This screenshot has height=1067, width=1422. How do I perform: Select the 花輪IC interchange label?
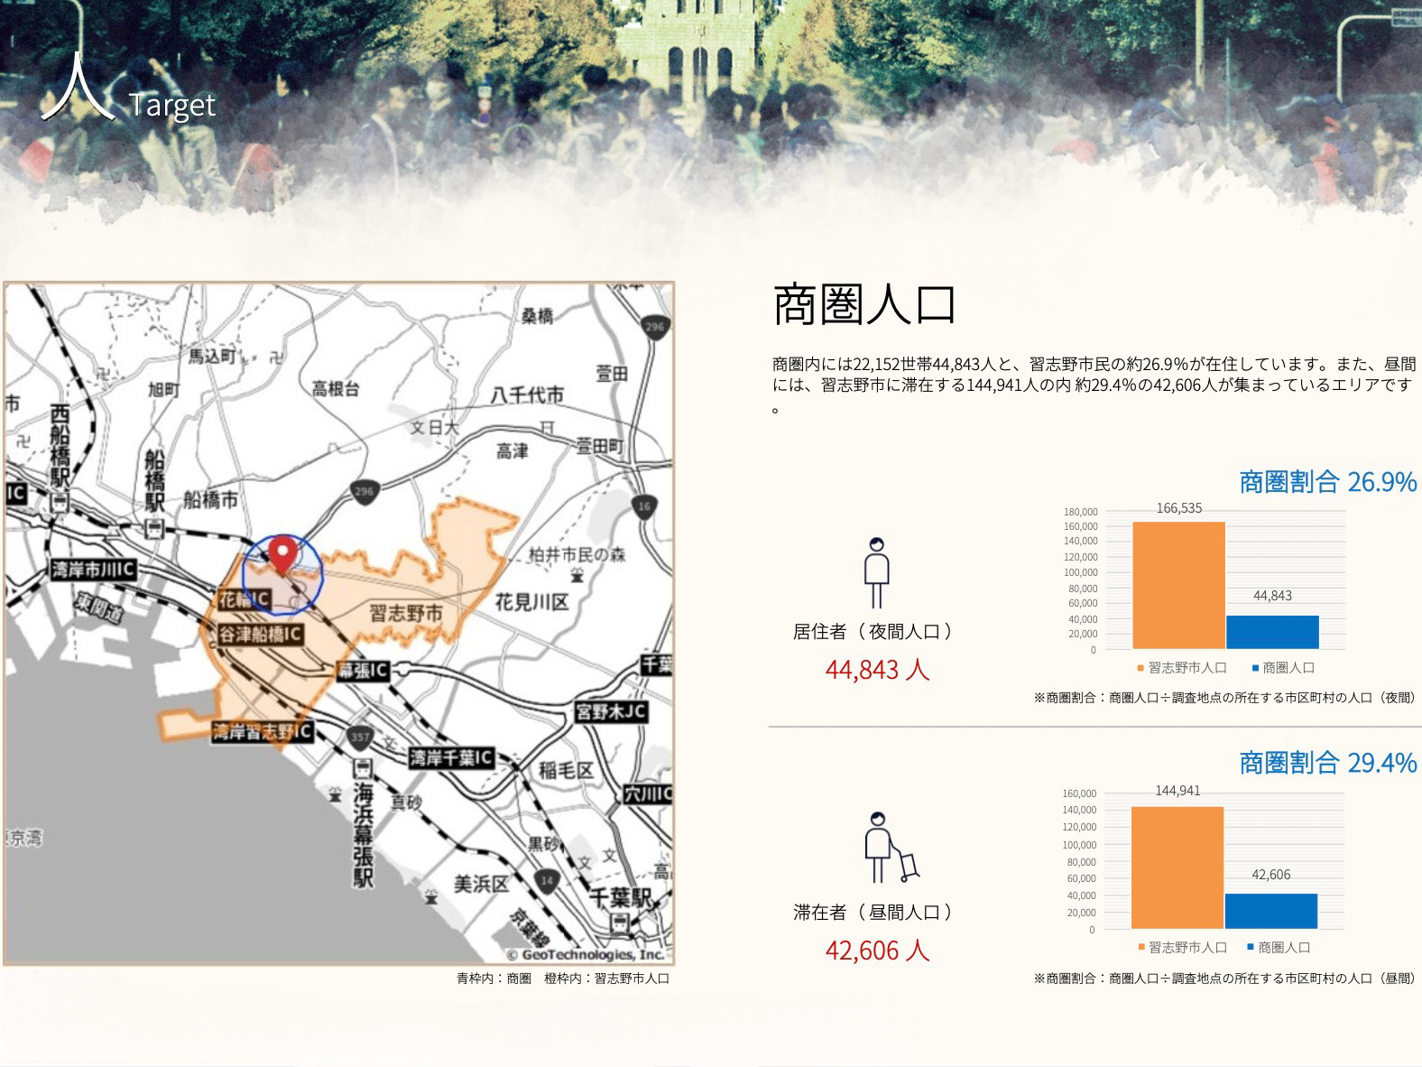click(x=245, y=598)
